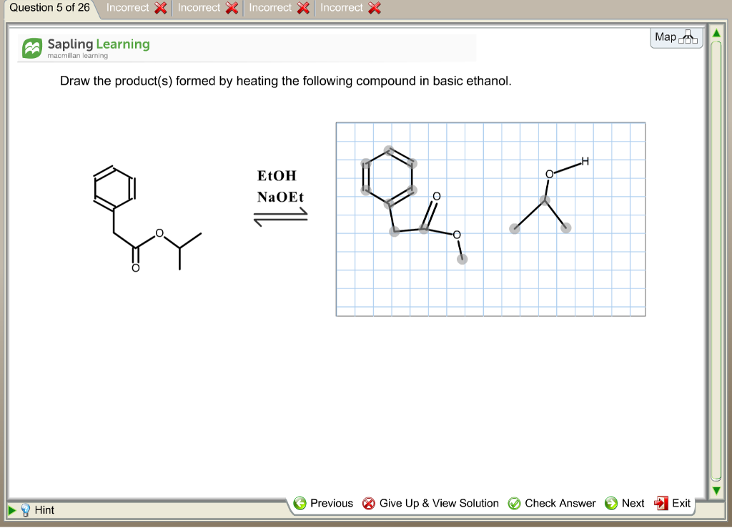Click the green up arrow on the scrollbar
The height and width of the screenshot is (528, 732).
716,32
